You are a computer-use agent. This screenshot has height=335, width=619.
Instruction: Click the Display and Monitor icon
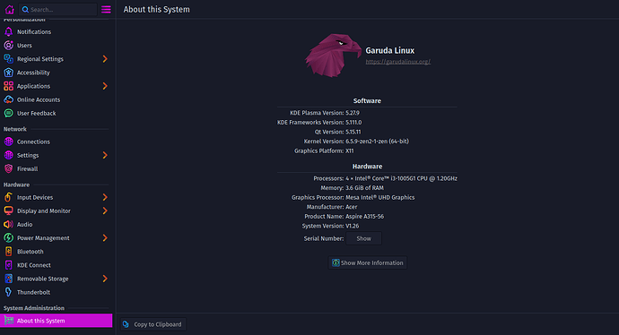coord(8,210)
